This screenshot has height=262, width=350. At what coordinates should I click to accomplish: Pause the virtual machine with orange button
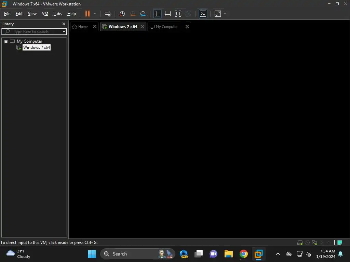coord(87,14)
